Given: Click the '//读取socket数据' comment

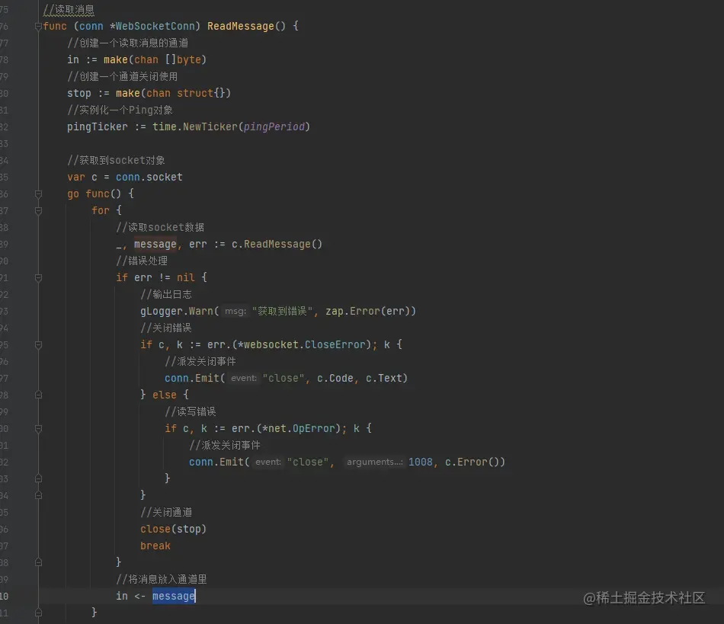Looking at the screenshot, I should (x=160, y=228).
